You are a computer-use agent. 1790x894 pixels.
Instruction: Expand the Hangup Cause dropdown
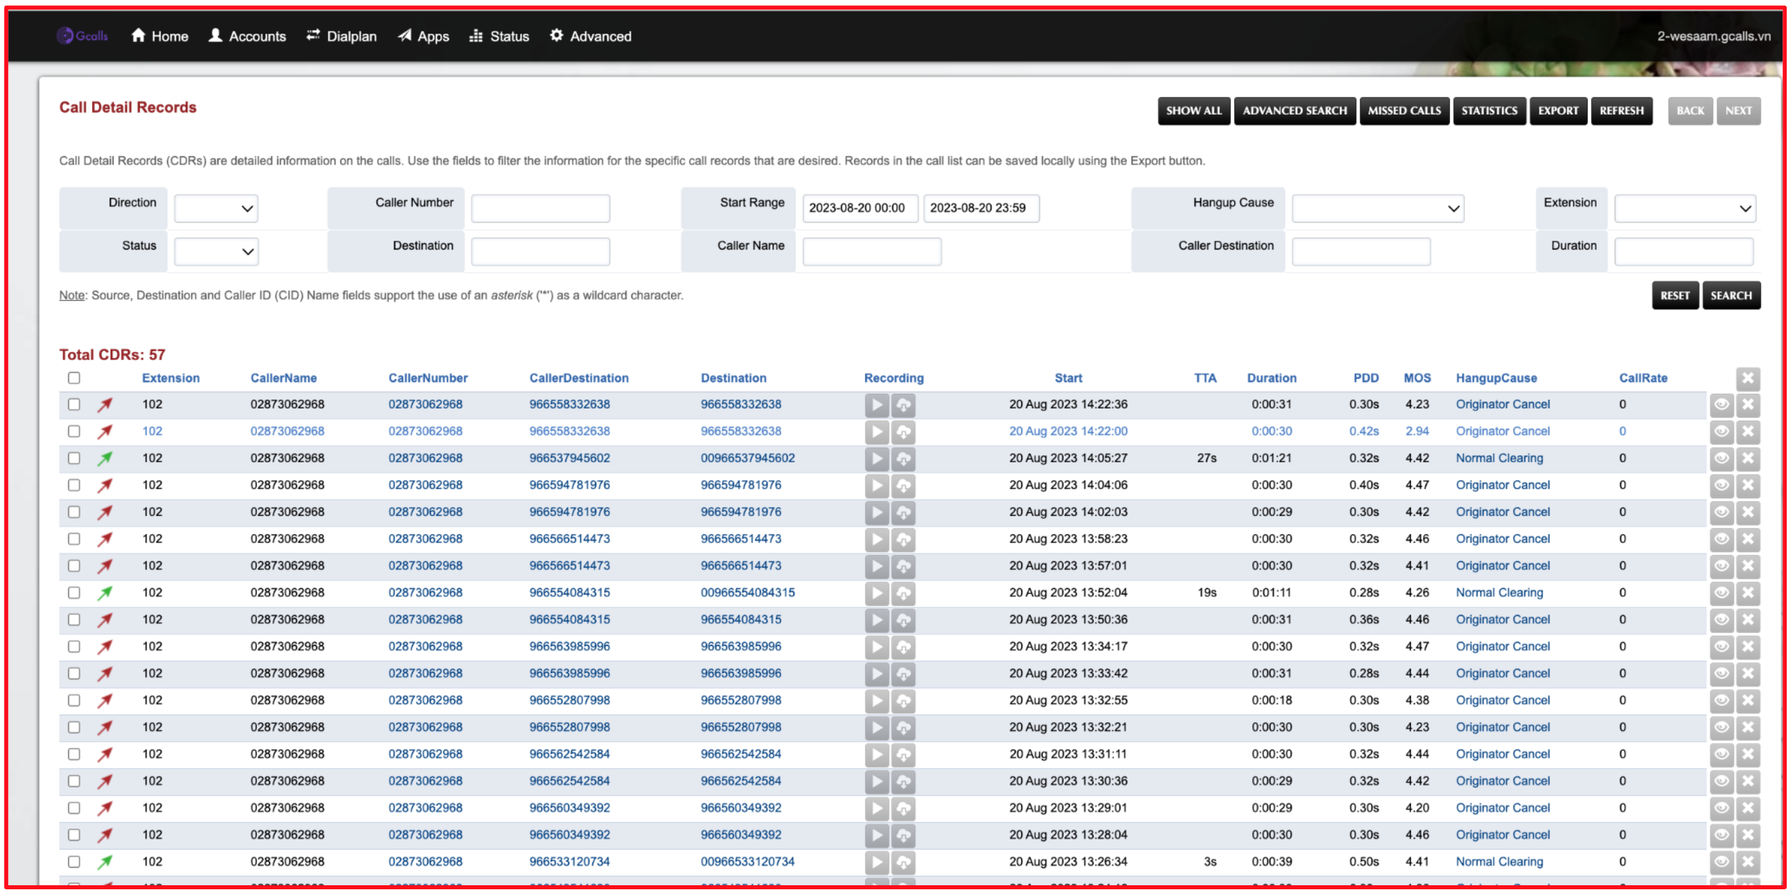coord(1377,208)
